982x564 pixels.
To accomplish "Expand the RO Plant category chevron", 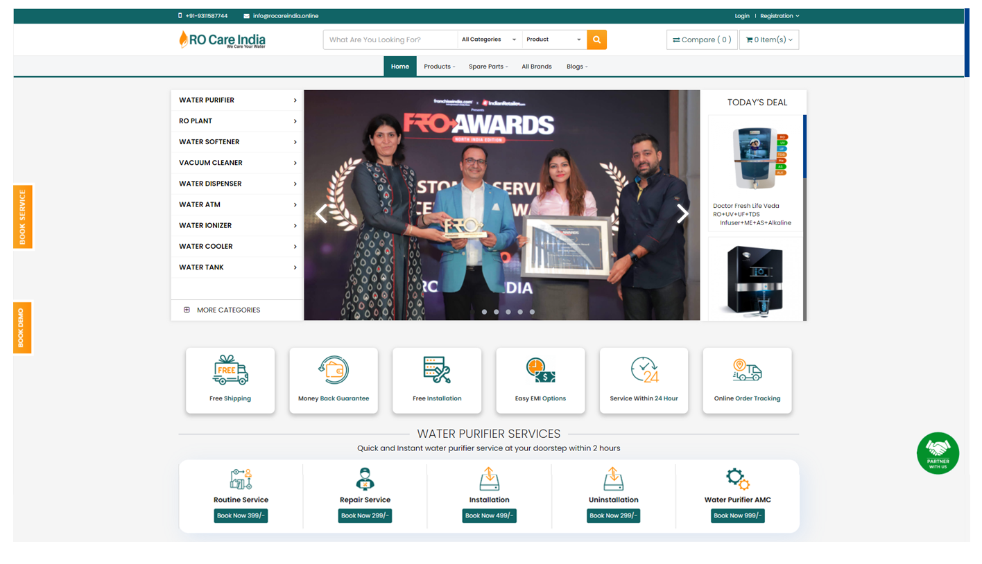I will coord(295,121).
